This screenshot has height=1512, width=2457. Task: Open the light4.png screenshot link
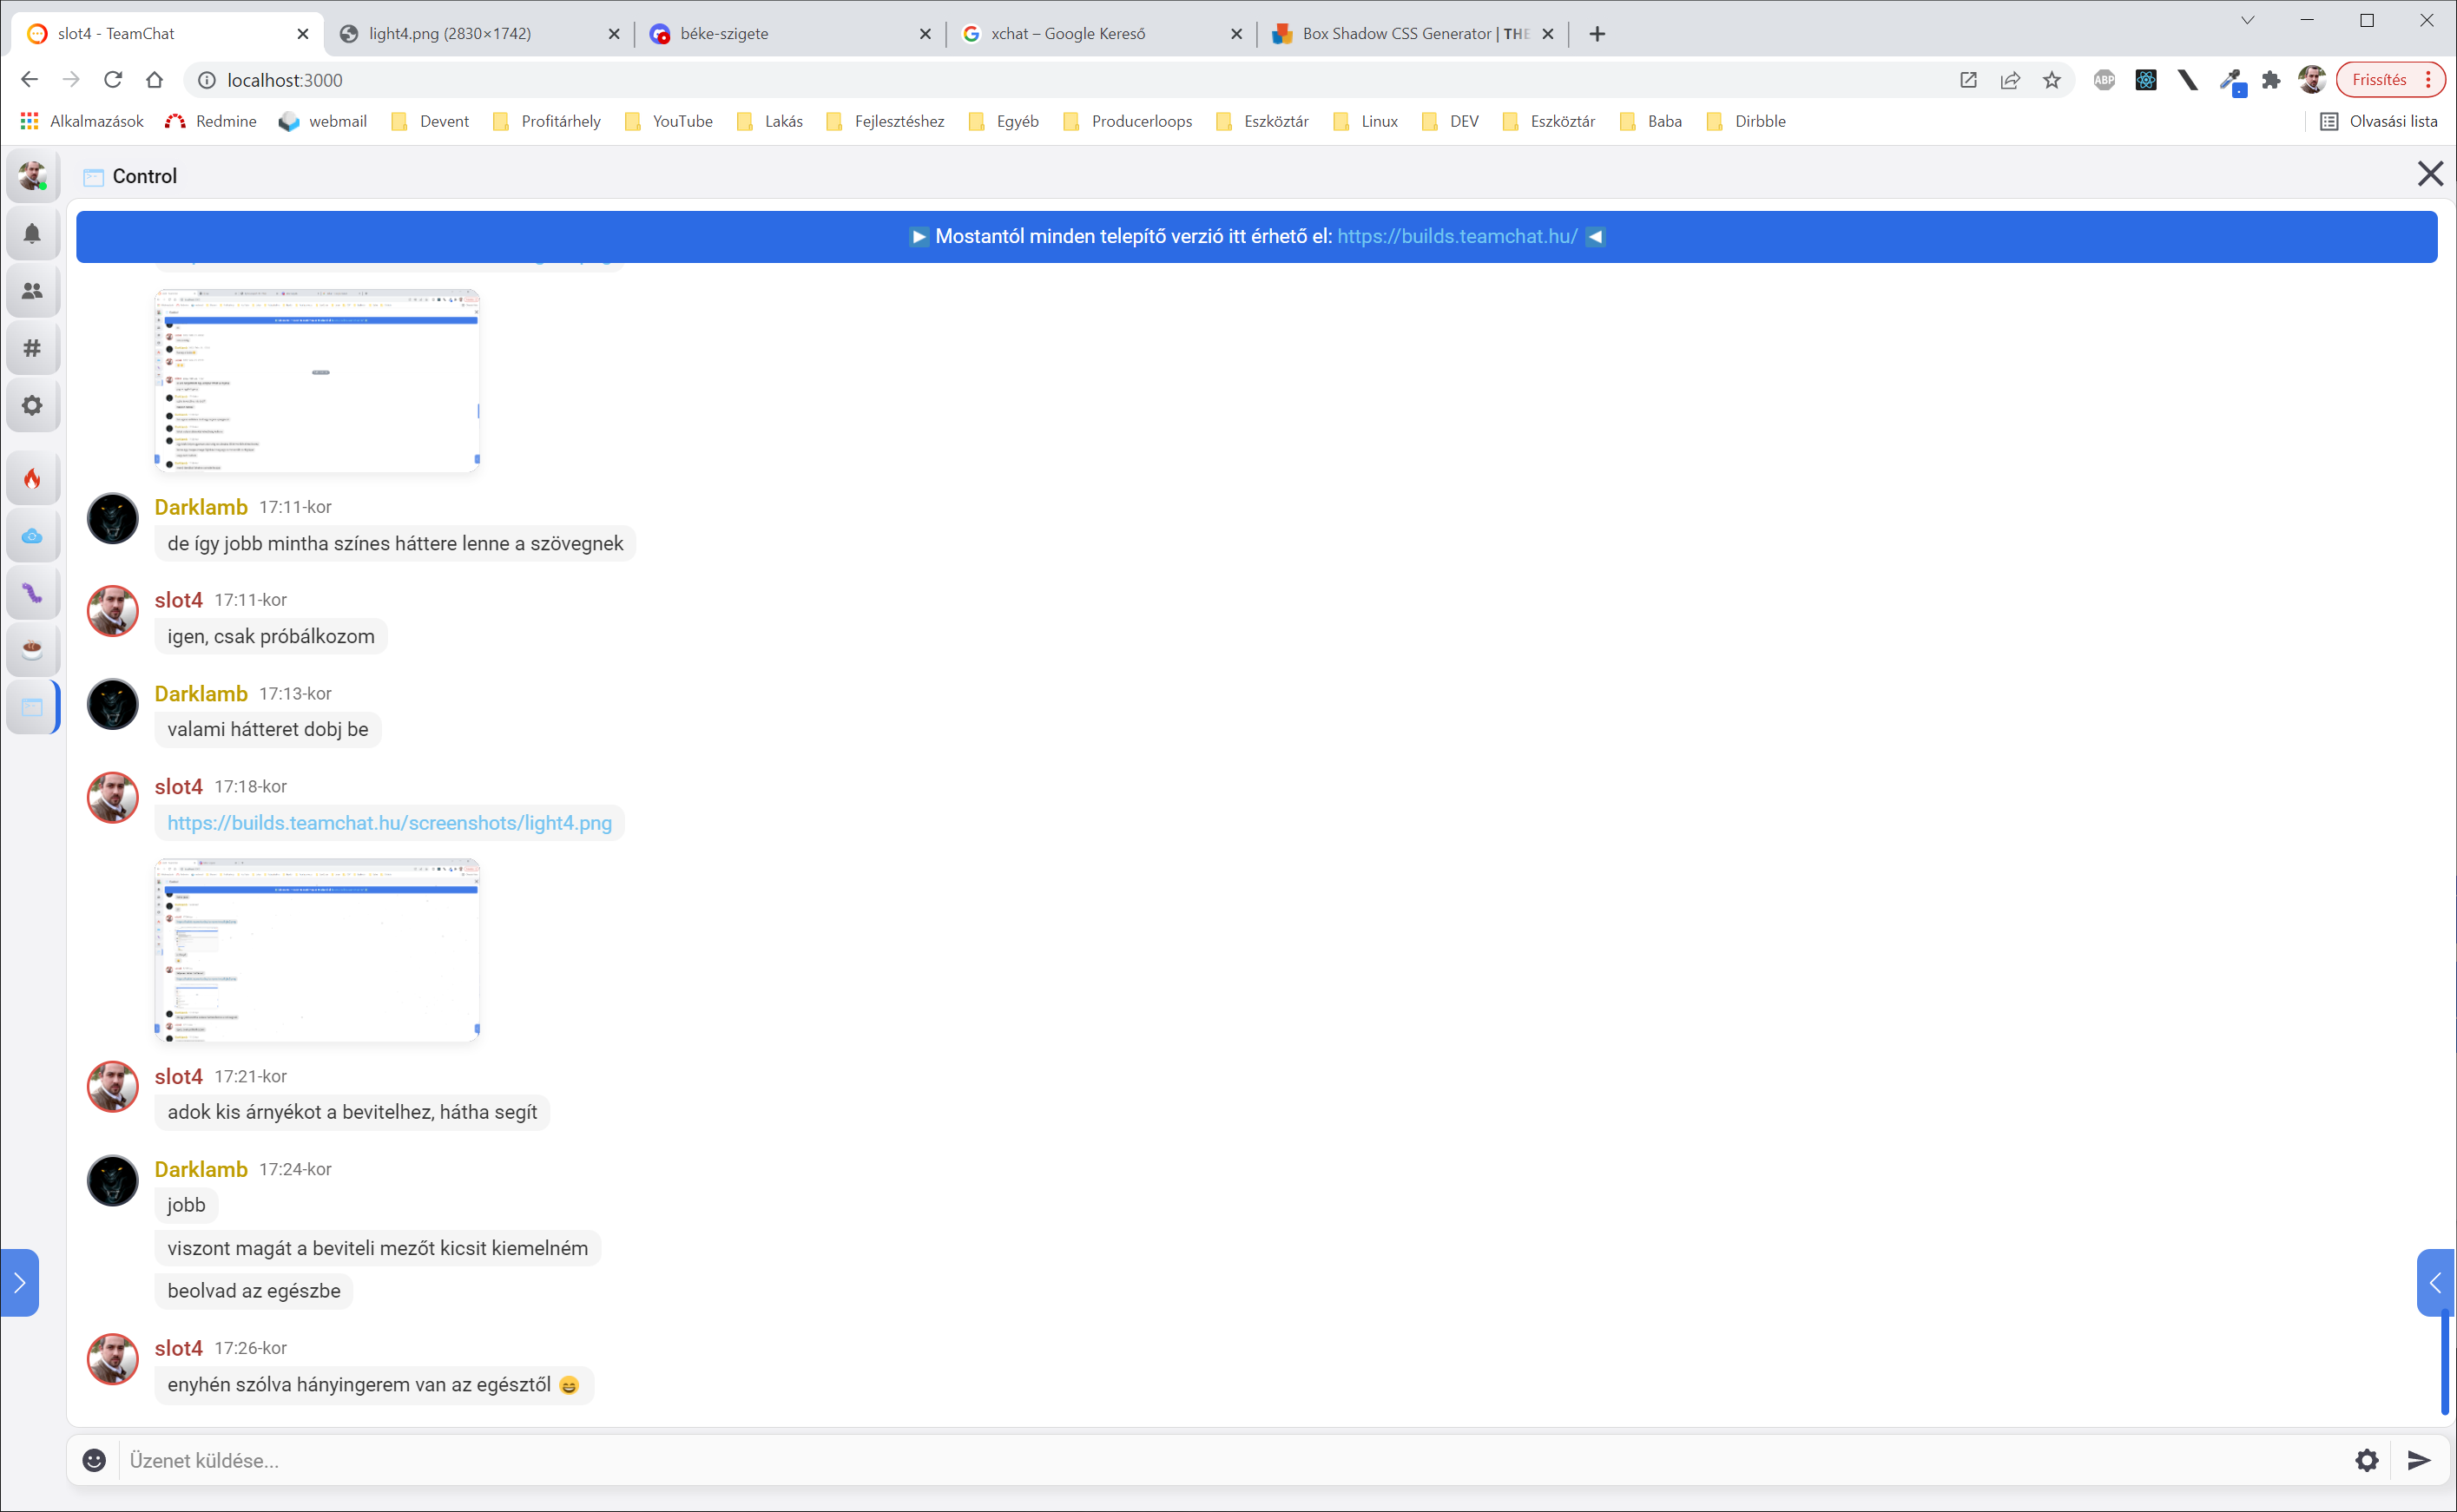pyautogui.click(x=389, y=823)
